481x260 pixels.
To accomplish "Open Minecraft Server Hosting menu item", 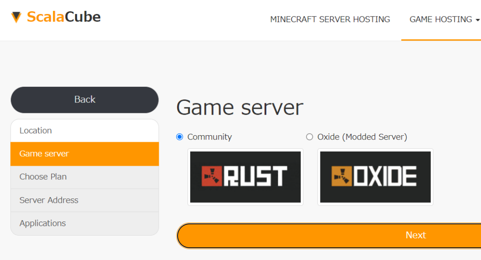I will pyautogui.click(x=330, y=19).
